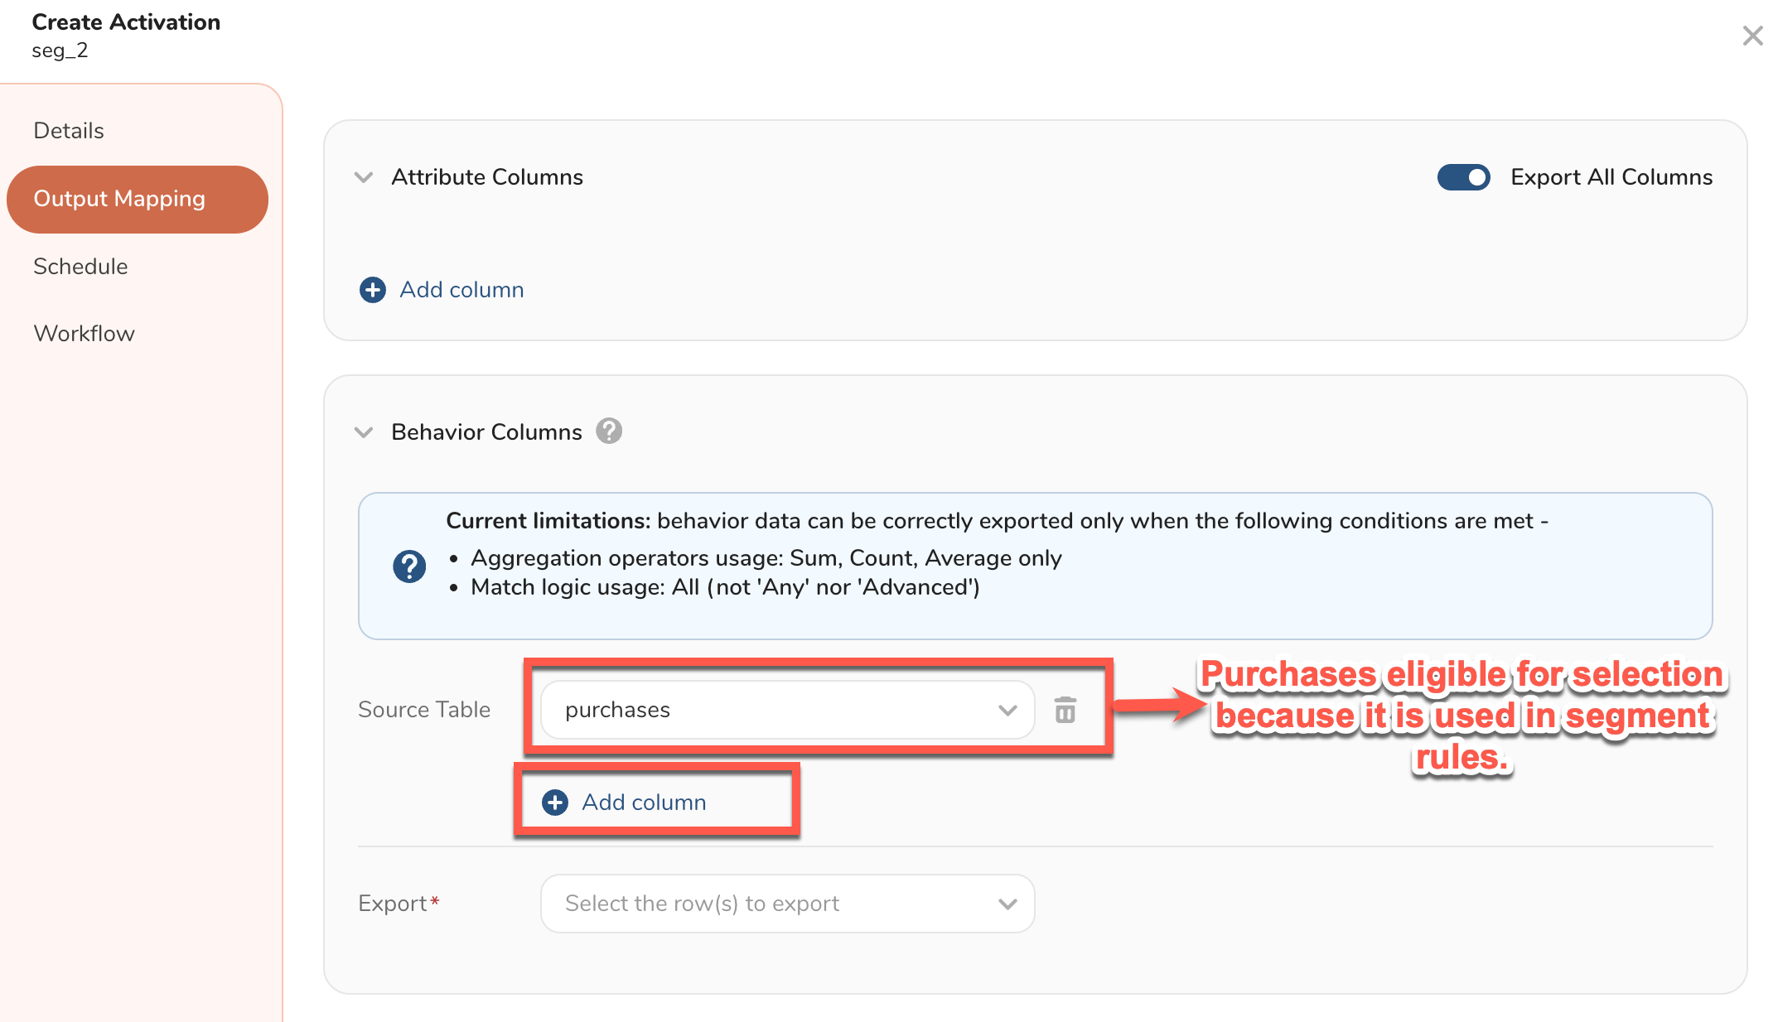Go to the Details tab
The image size is (1778, 1022).
[x=69, y=131]
